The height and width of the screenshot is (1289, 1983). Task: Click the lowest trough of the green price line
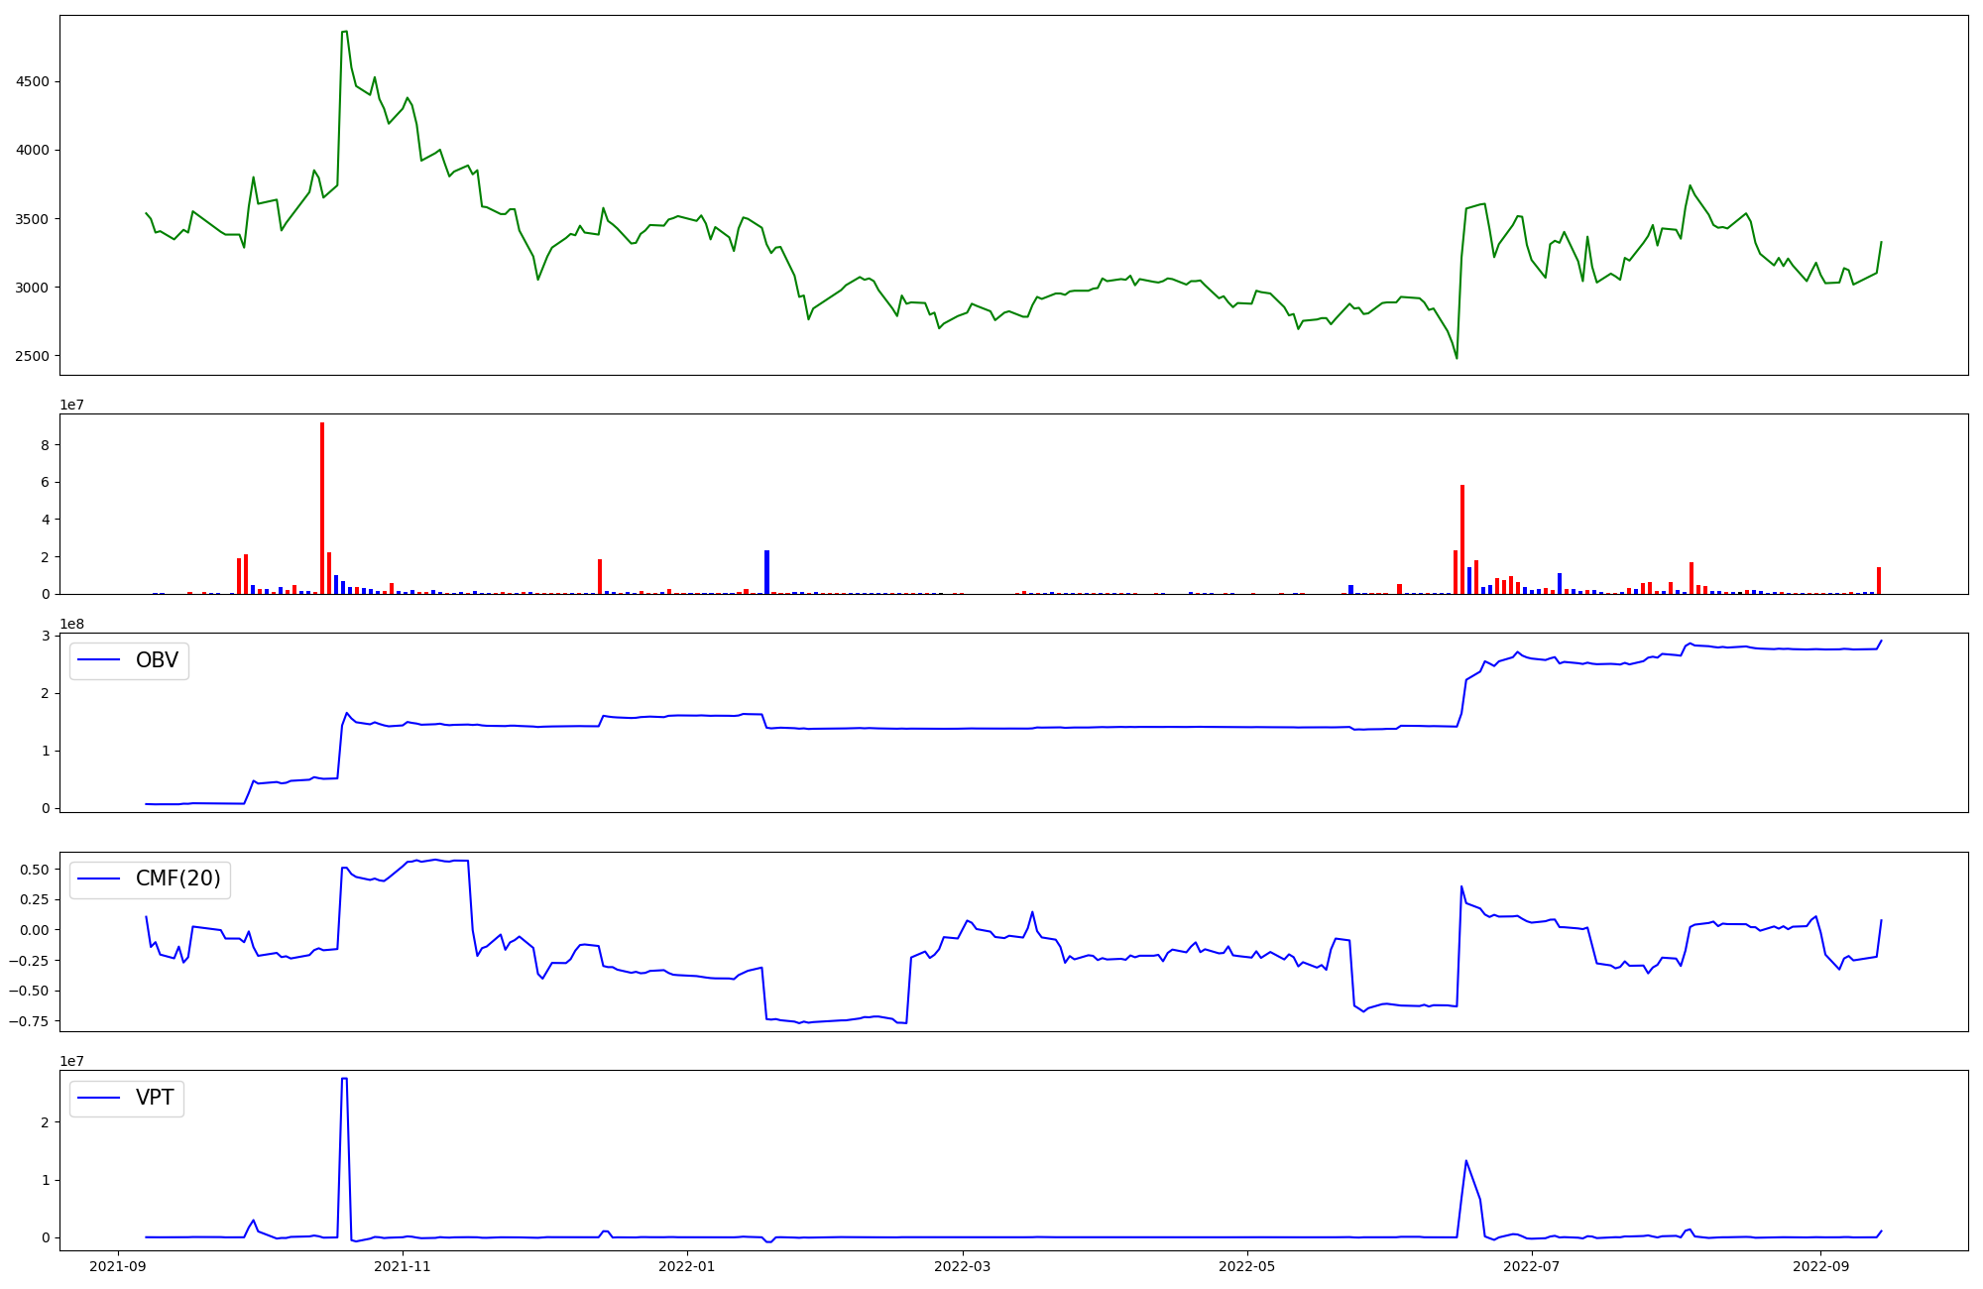pyautogui.click(x=1457, y=358)
